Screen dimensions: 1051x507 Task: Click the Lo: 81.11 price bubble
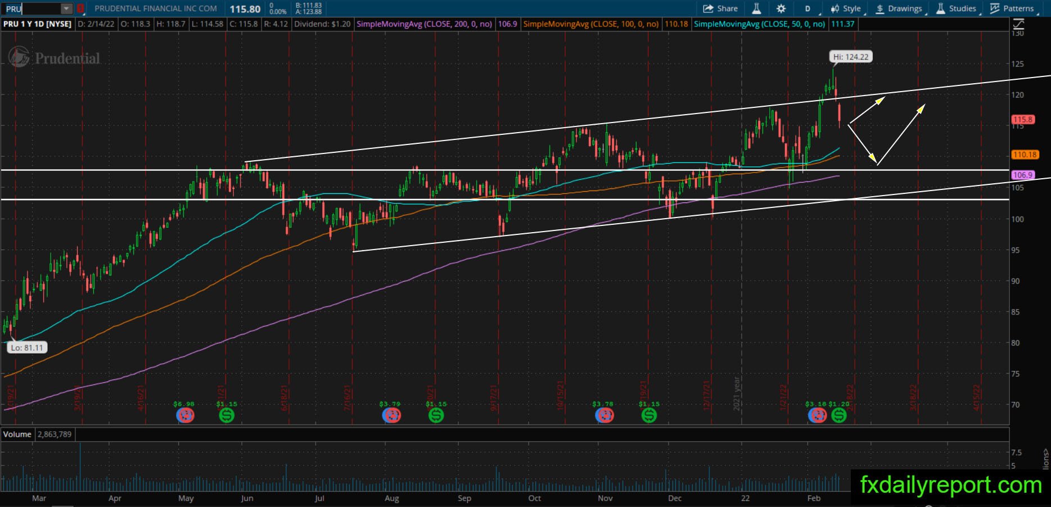click(26, 347)
